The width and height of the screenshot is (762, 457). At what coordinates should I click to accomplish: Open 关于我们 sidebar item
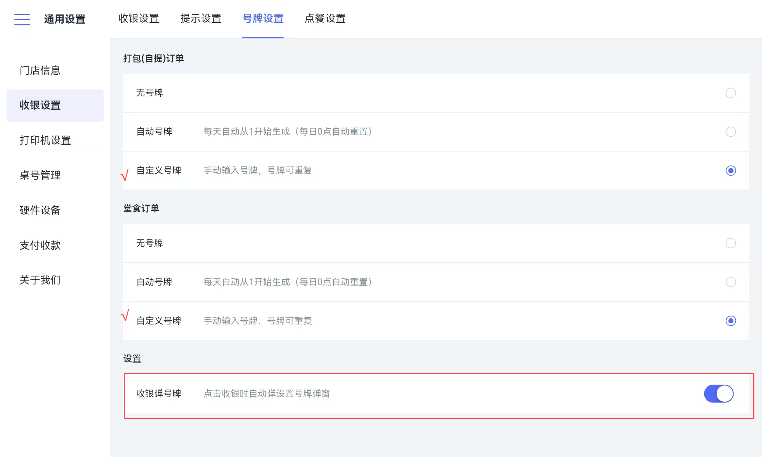click(40, 280)
